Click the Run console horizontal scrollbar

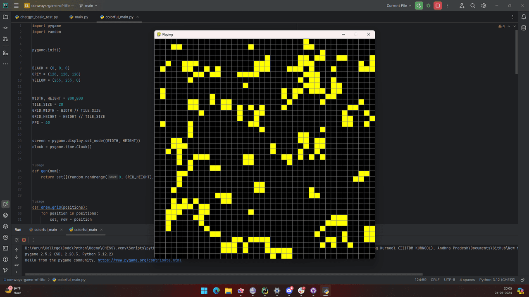click(x=223, y=274)
